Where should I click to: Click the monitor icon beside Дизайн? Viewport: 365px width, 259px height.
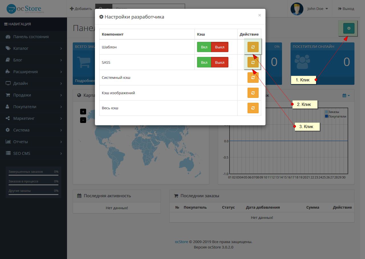tap(8, 83)
